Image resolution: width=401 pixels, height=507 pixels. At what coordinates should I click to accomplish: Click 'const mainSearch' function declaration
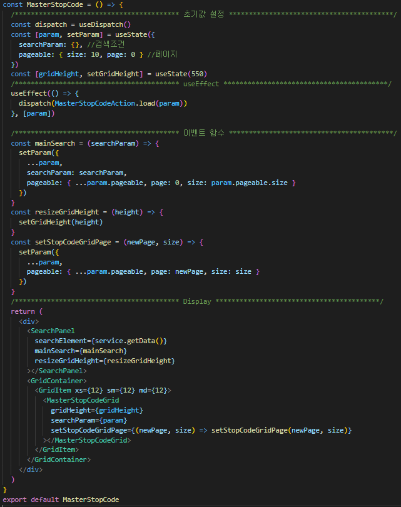pyautogui.click(x=43, y=143)
